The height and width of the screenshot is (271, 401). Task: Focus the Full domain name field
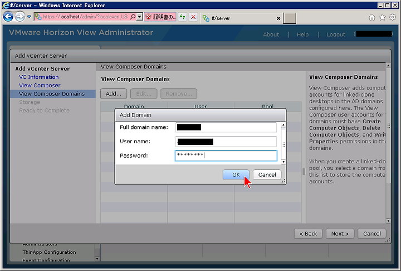226,127
